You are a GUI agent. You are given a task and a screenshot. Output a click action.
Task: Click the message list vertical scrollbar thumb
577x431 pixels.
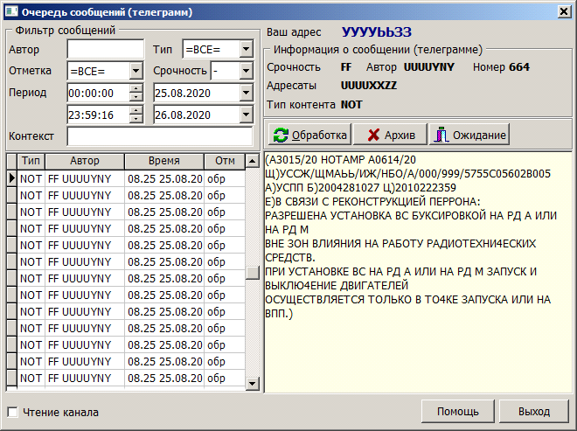[x=253, y=272]
